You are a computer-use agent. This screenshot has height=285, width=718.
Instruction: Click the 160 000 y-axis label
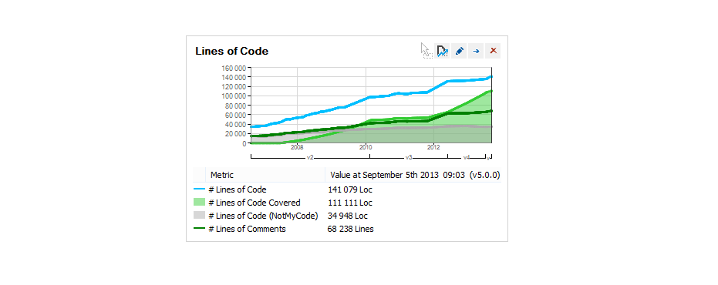(x=234, y=68)
